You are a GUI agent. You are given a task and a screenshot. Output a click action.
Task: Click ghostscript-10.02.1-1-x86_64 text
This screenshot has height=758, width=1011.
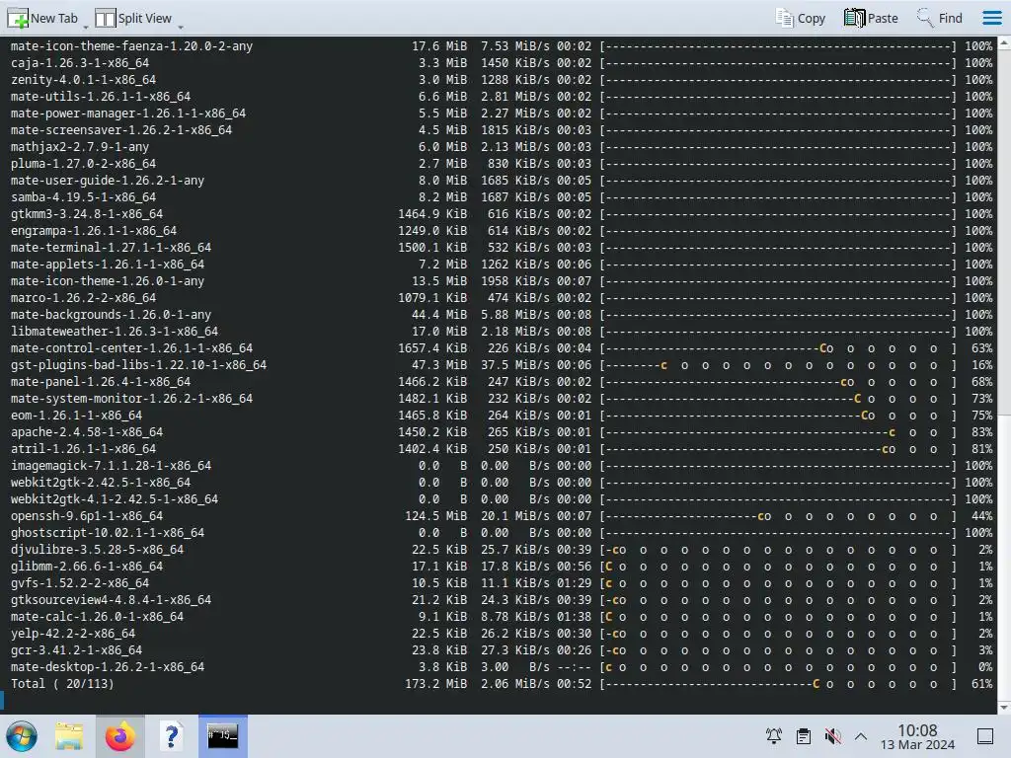click(108, 532)
